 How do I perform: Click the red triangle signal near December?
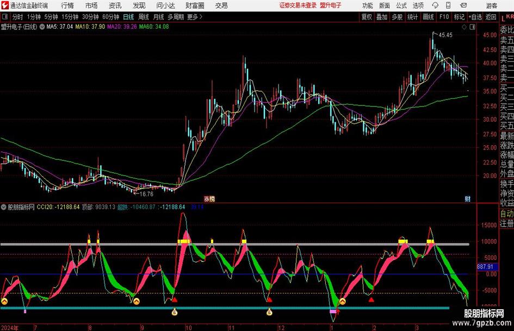(269, 299)
